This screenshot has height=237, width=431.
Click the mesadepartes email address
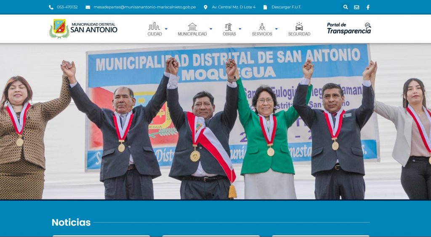coord(145,7)
